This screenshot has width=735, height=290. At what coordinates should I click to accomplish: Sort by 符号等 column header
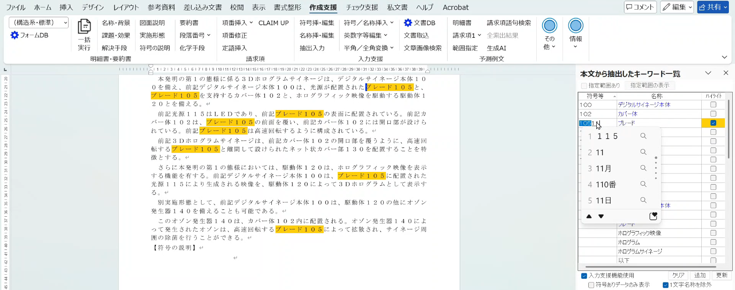click(x=598, y=96)
